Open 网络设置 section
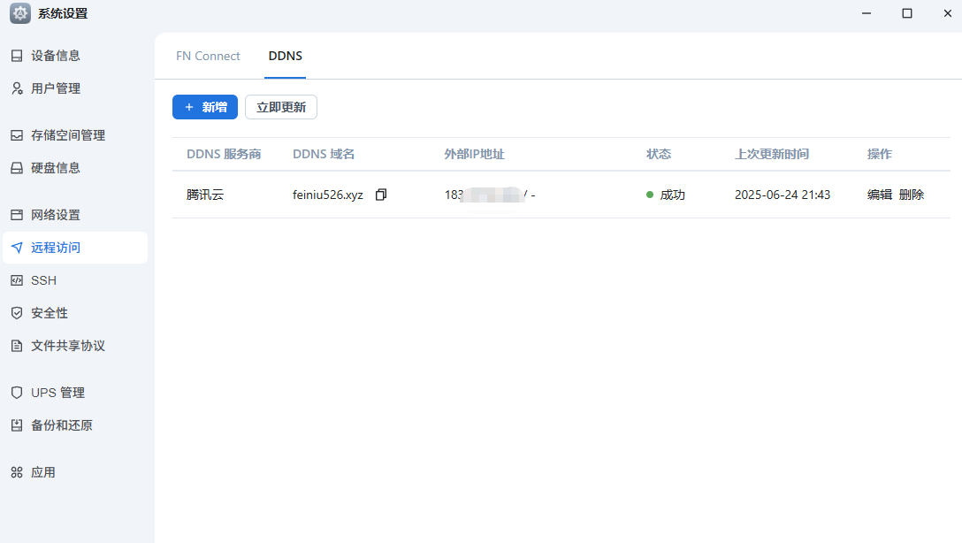Image resolution: width=962 pixels, height=543 pixels. (x=75, y=215)
